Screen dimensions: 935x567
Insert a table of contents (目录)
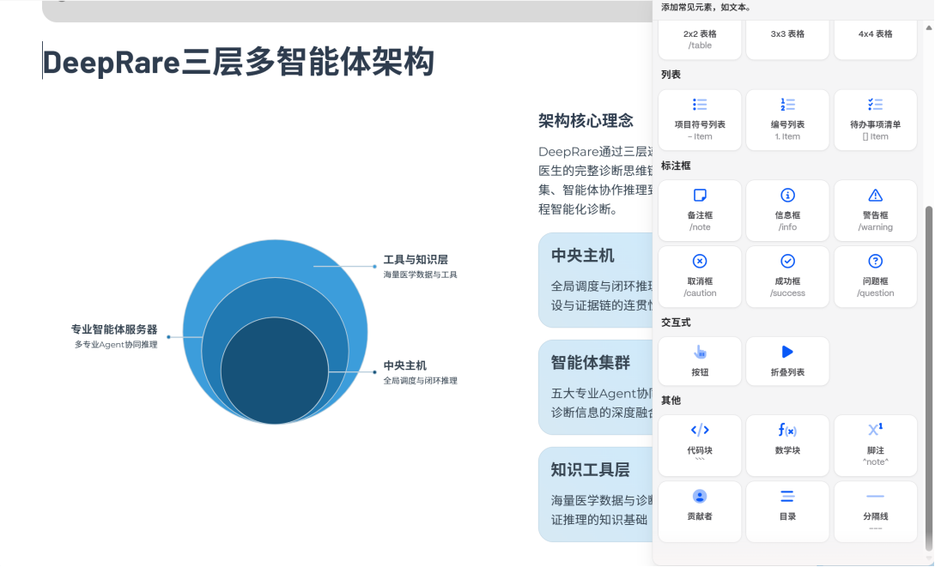[x=786, y=511]
